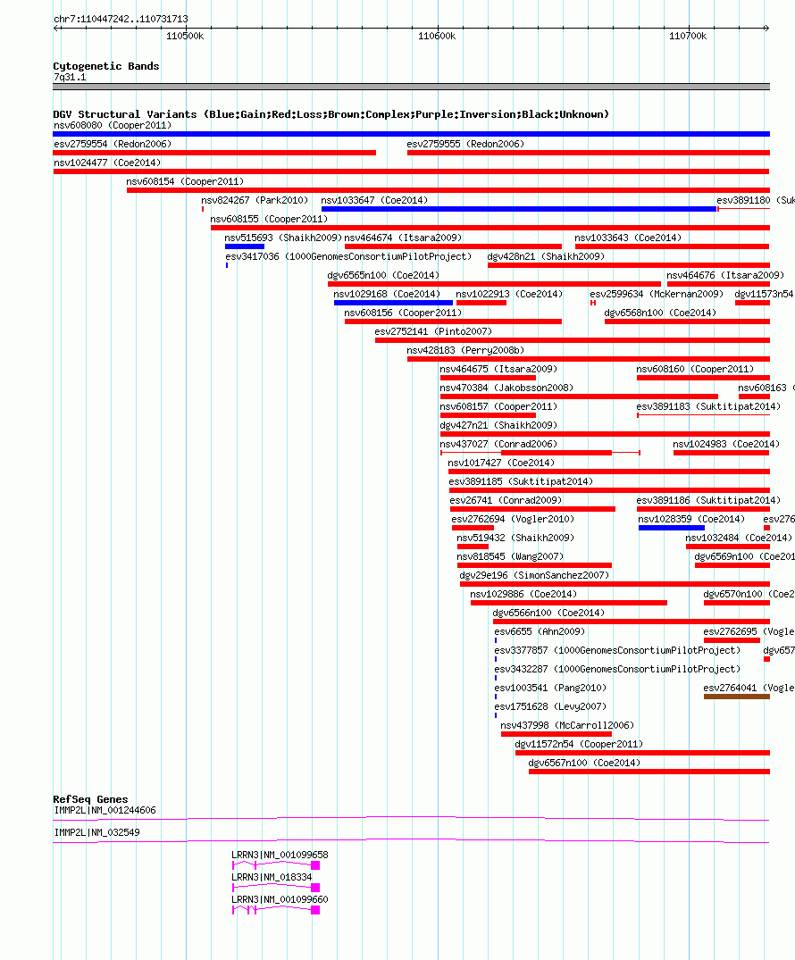Click nsv1017427 (Coe2014) label
The height and width of the screenshot is (960, 795).
click(x=501, y=463)
